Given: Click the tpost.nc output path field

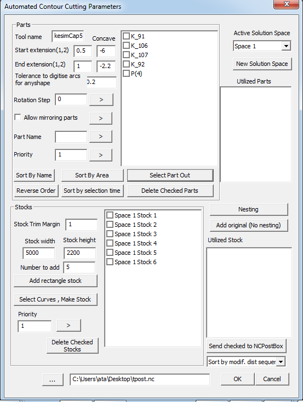Looking at the screenshot, I should coord(140,379).
